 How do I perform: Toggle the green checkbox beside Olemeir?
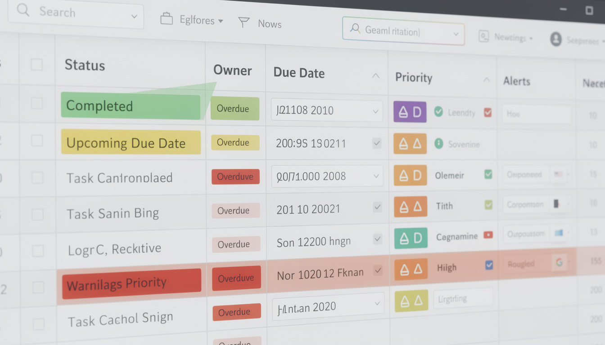[488, 174]
